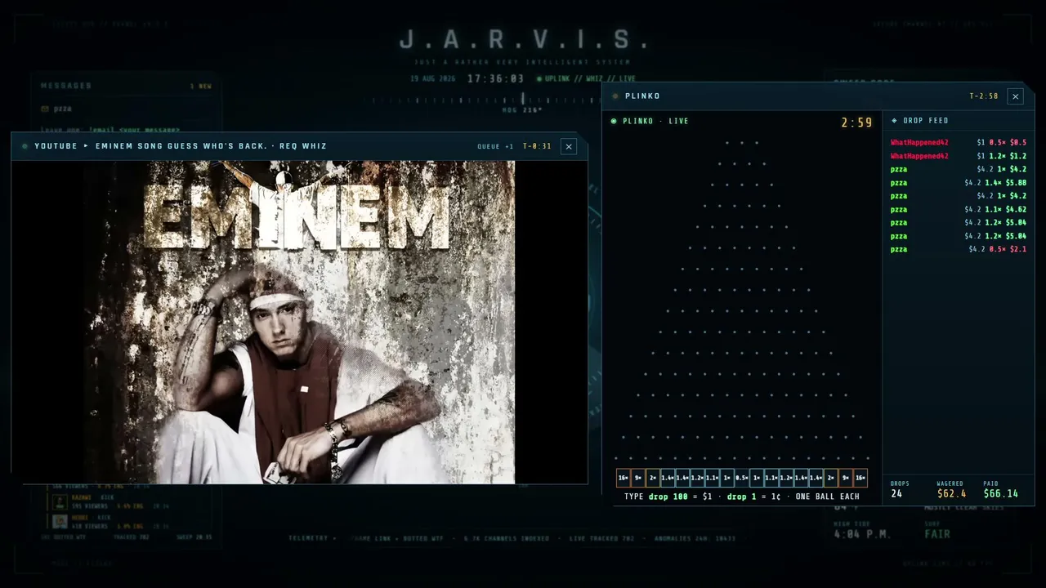Click the T-0:31 countdown on the YouTube window
Image resolution: width=1046 pixels, height=588 pixels.
tap(537, 147)
